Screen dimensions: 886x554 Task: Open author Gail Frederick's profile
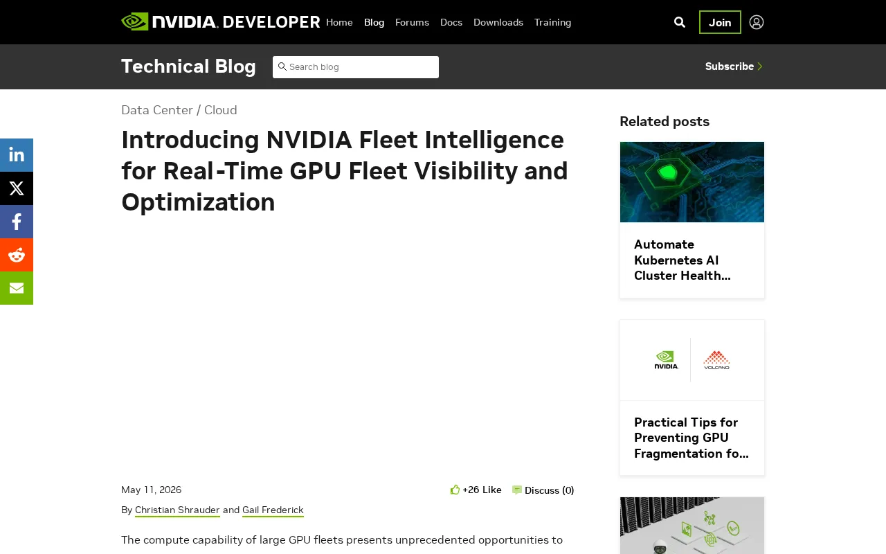273,510
